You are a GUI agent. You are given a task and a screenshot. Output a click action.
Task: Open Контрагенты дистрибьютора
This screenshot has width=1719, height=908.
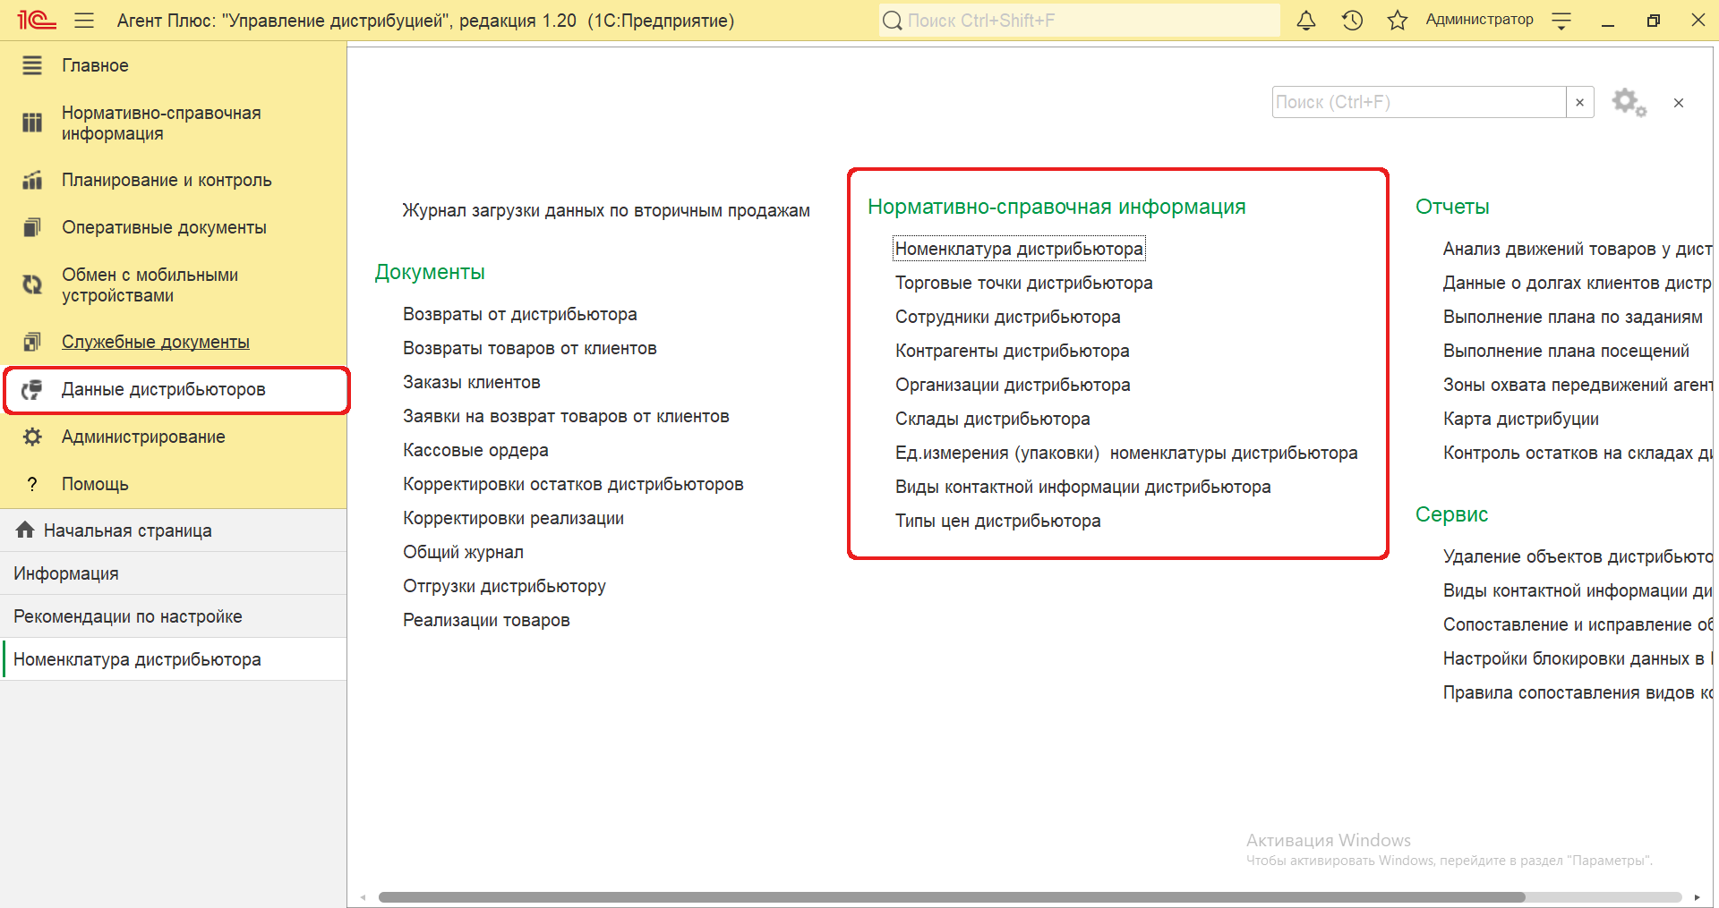coord(1012,351)
